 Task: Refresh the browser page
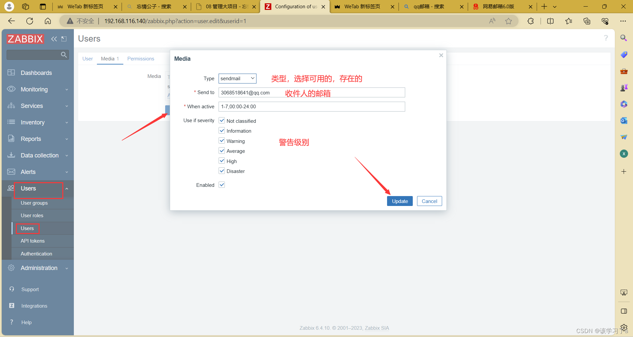[x=30, y=21]
